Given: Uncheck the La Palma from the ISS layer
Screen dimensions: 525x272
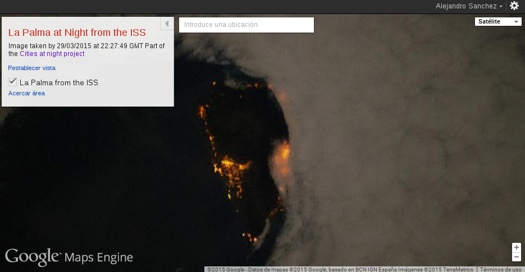Looking at the screenshot, I should [x=12, y=82].
